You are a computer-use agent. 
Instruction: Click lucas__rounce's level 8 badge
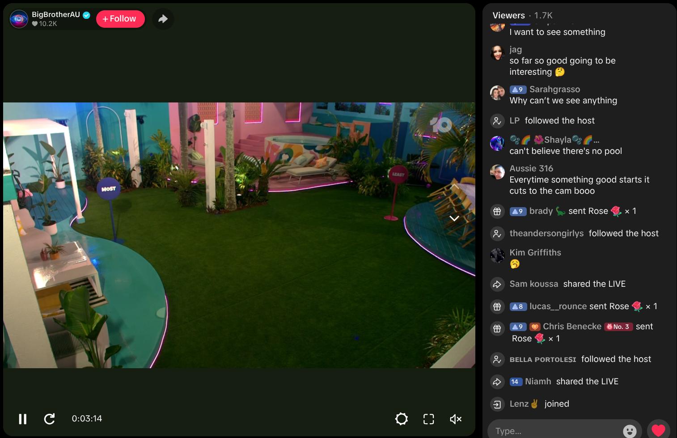coord(518,306)
